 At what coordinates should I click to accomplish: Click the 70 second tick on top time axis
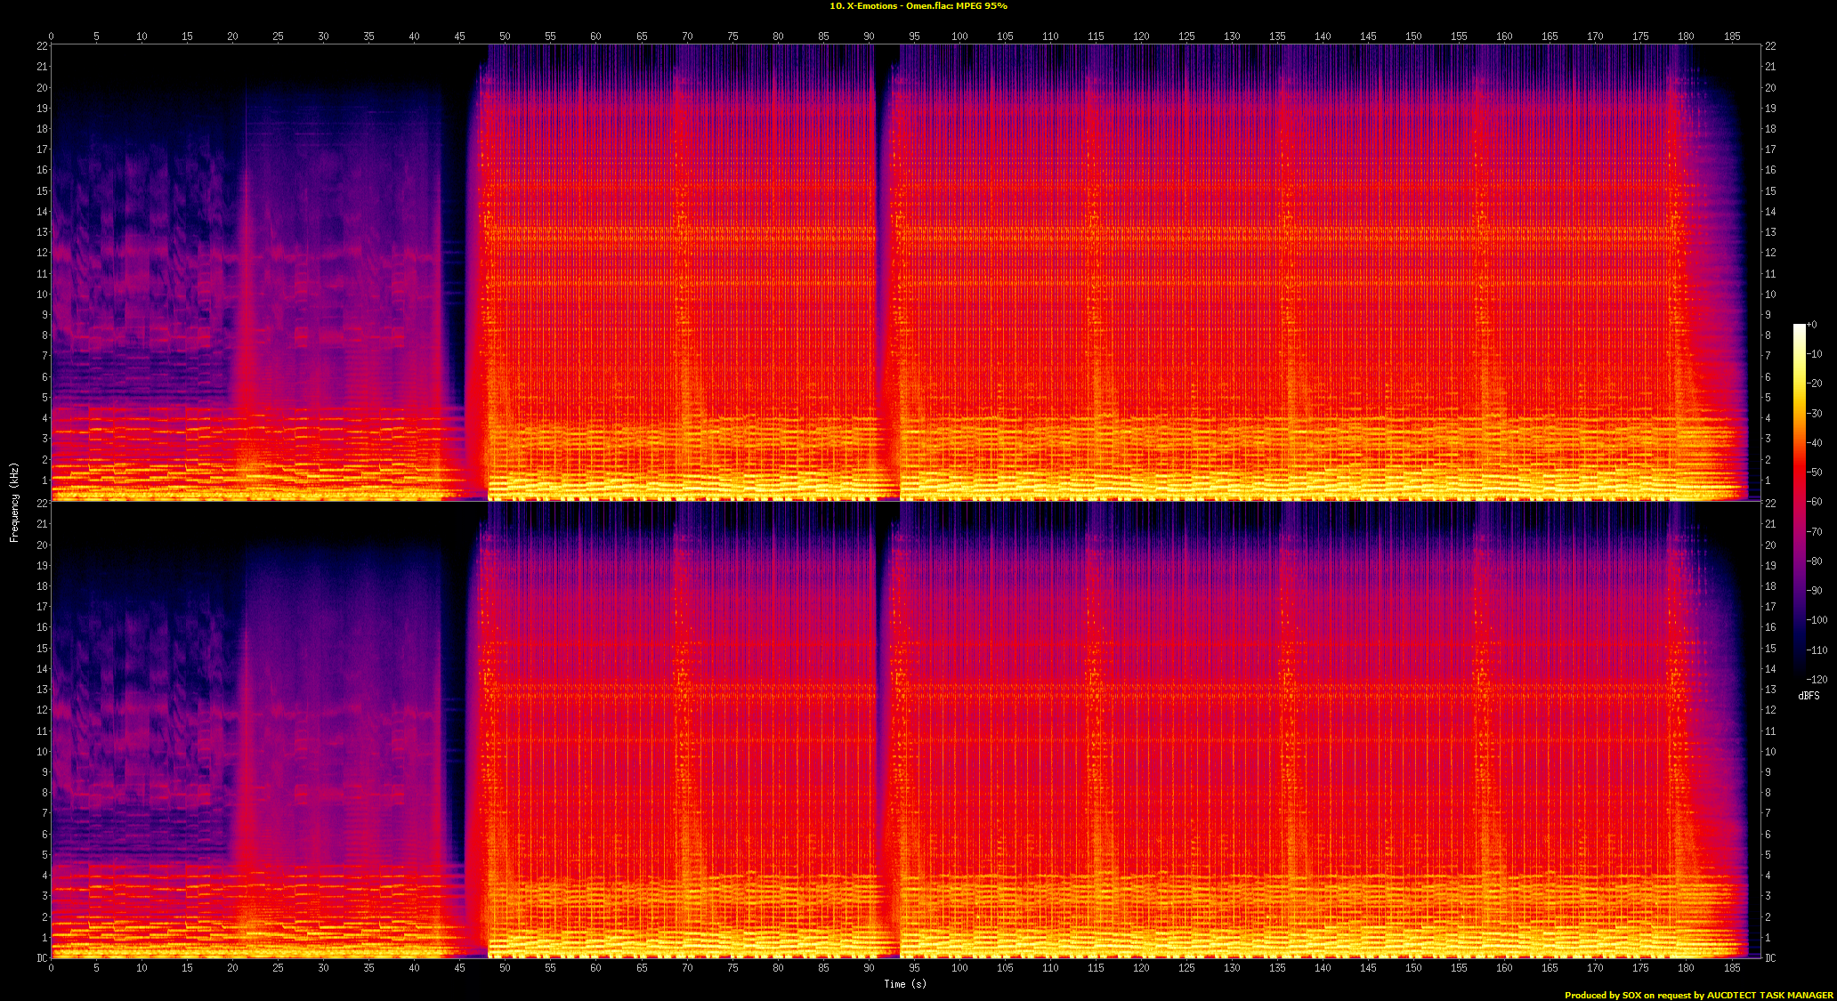(x=687, y=36)
